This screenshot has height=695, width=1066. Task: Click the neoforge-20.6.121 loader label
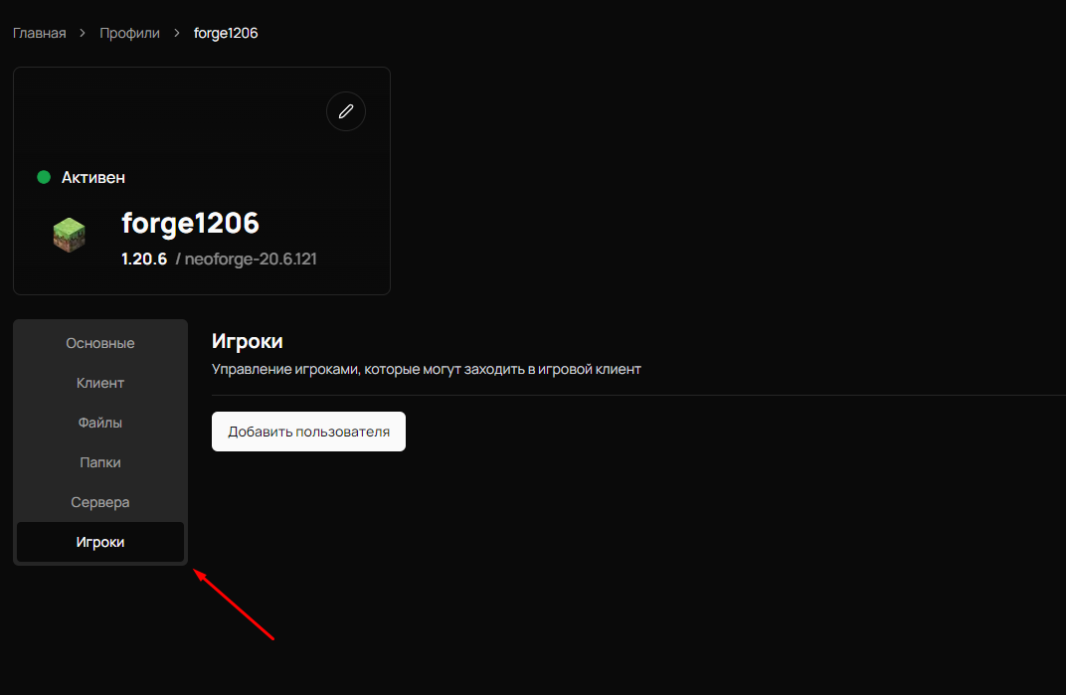(x=251, y=260)
